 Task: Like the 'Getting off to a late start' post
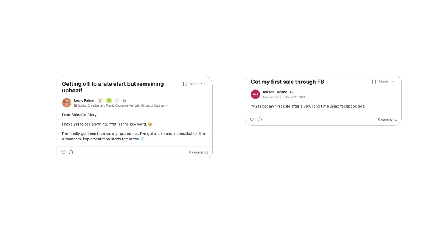tap(63, 152)
